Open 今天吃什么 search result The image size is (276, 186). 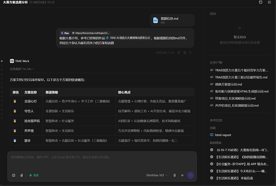pos(238,171)
